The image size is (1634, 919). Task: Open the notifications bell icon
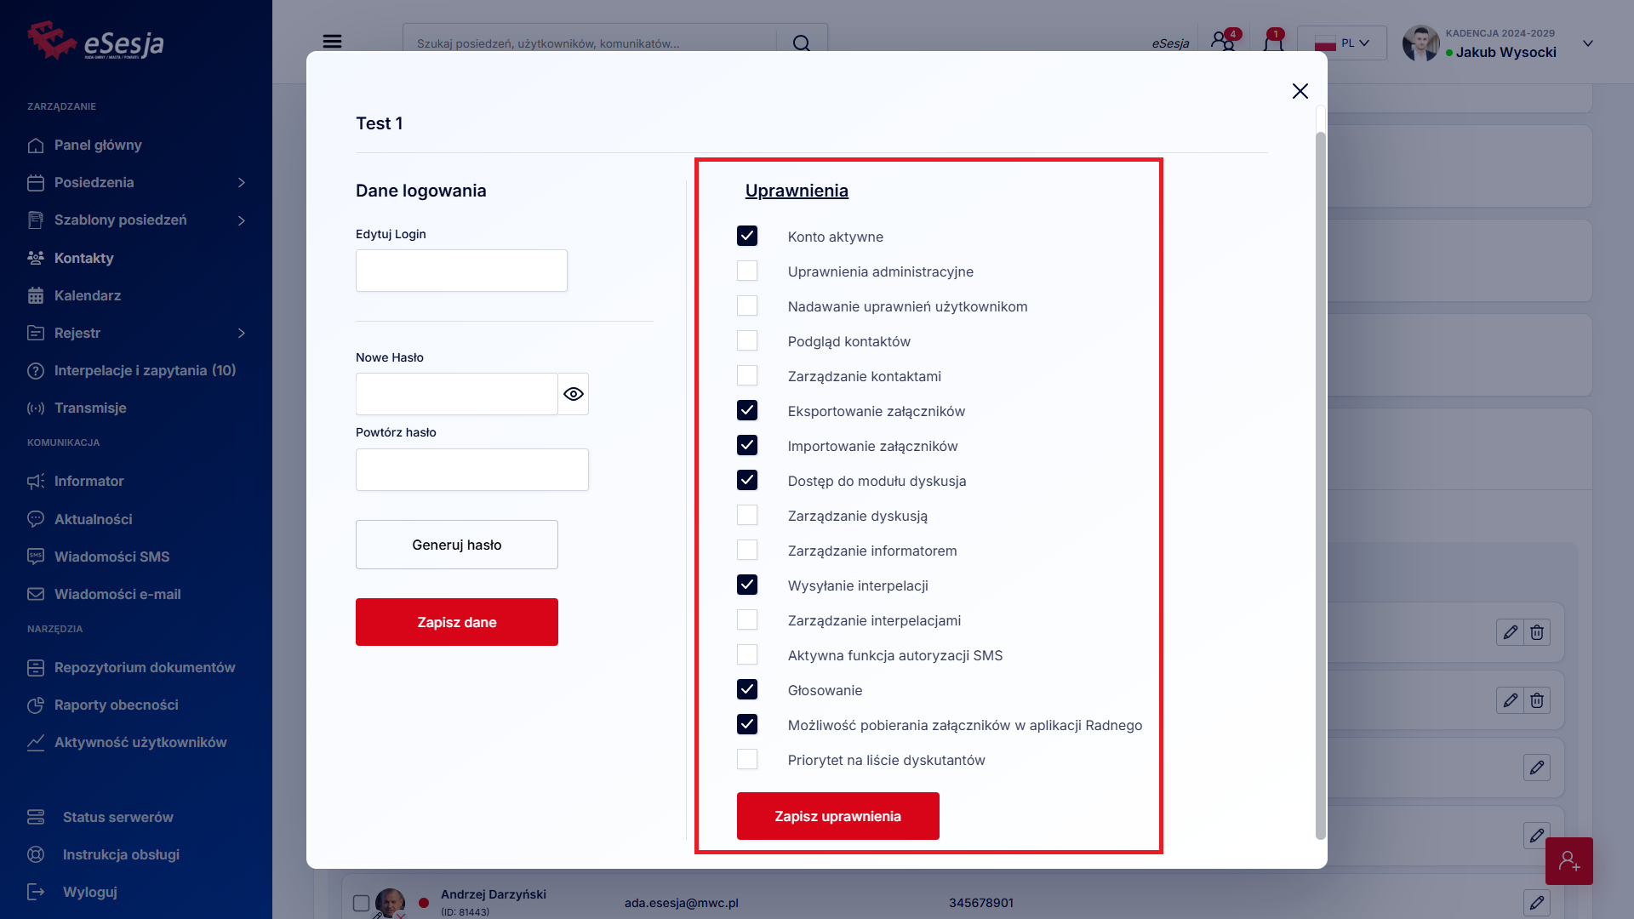click(1273, 42)
